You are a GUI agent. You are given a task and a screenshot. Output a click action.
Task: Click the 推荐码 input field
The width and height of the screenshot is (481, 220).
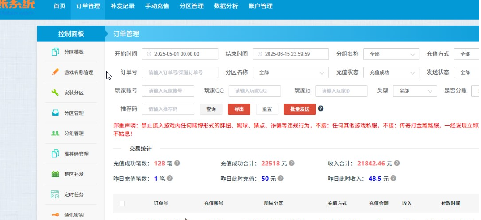point(168,109)
